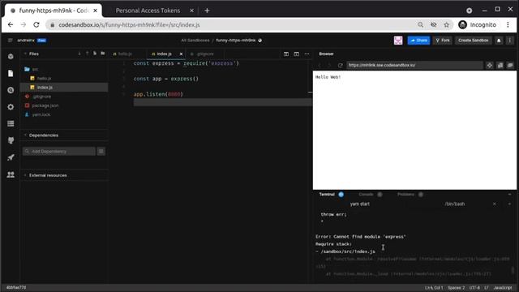The height and width of the screenshot is (292, 519).
Task: Add a new terminal with plus
Action: [x=509, y=204]
